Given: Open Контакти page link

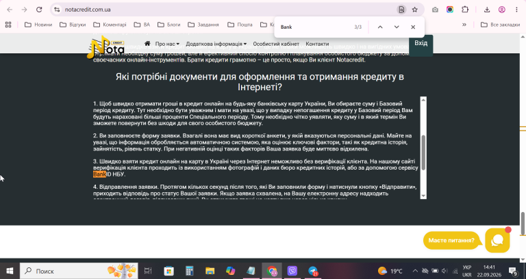Looking at the screenshot, I should (x=317, y=44).
